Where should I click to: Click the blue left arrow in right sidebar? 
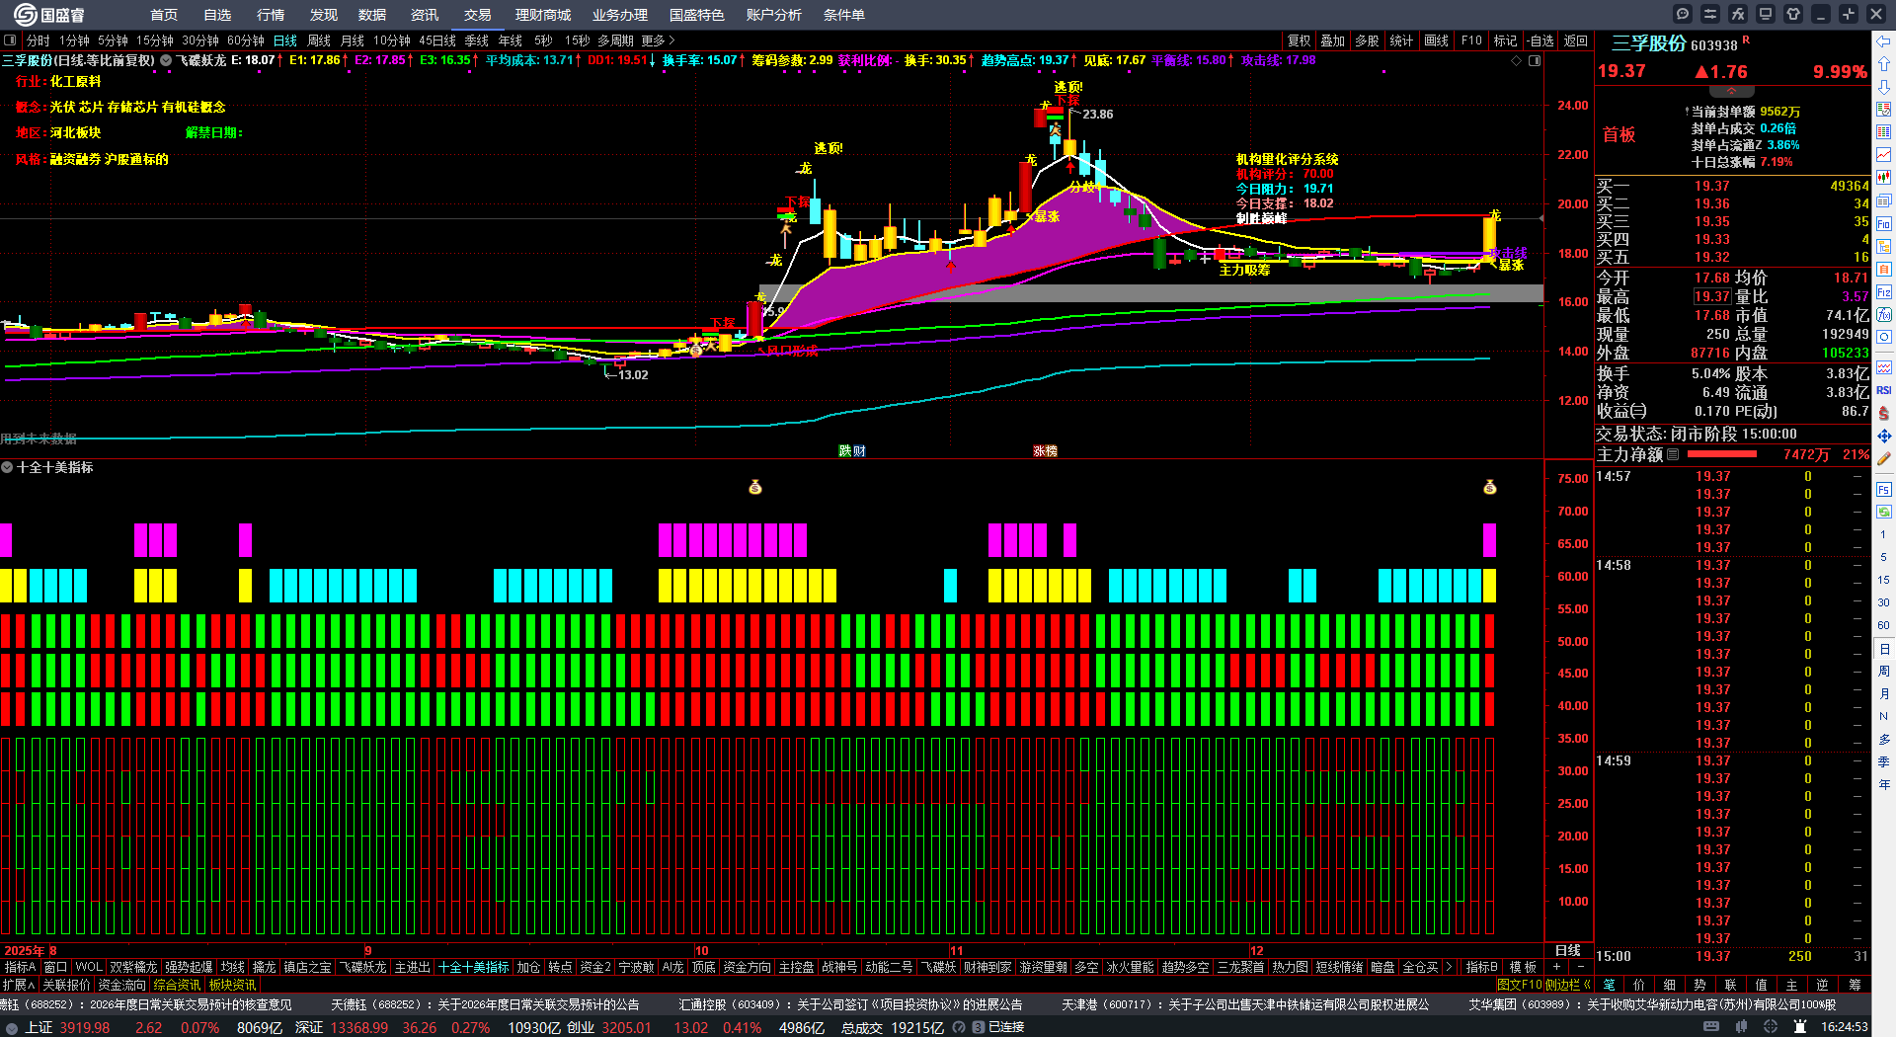click(x=1884, y=41)
